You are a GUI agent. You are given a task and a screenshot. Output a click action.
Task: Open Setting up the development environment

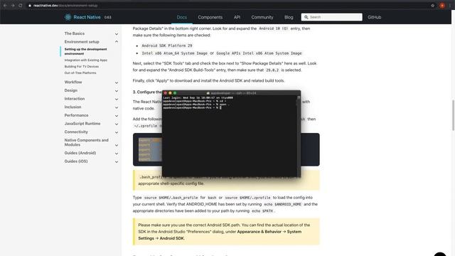(x=85, y=51)
